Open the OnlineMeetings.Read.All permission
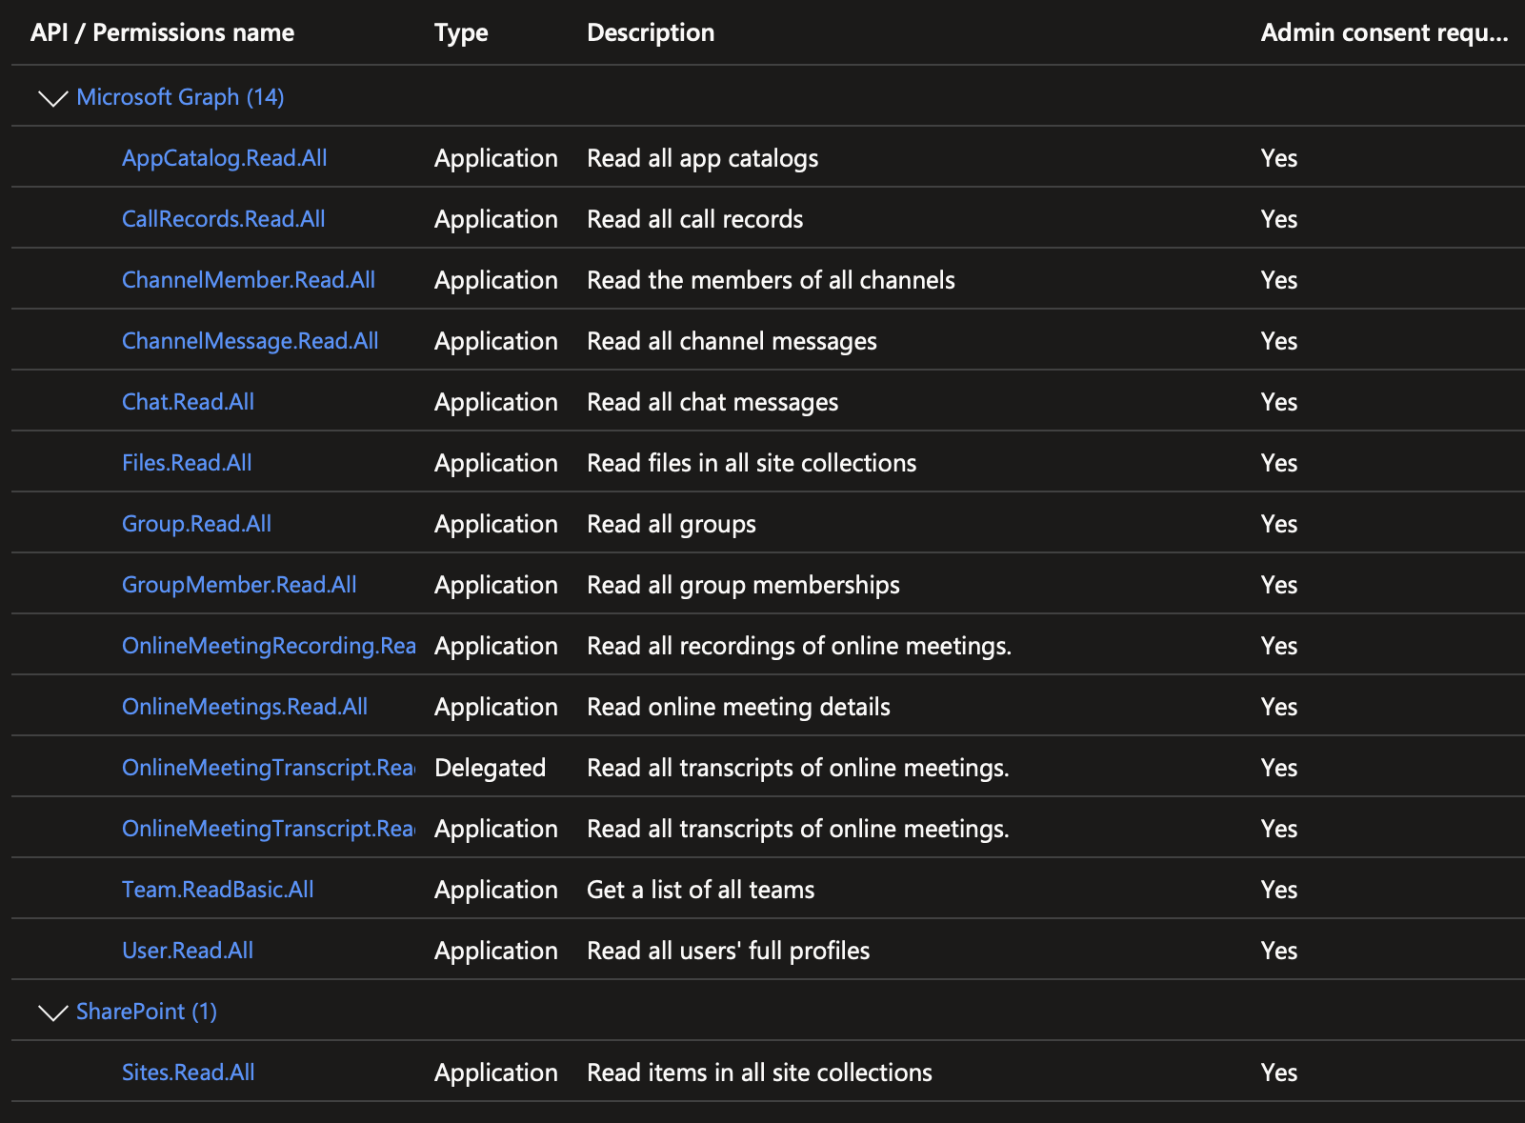 (245, 707)
